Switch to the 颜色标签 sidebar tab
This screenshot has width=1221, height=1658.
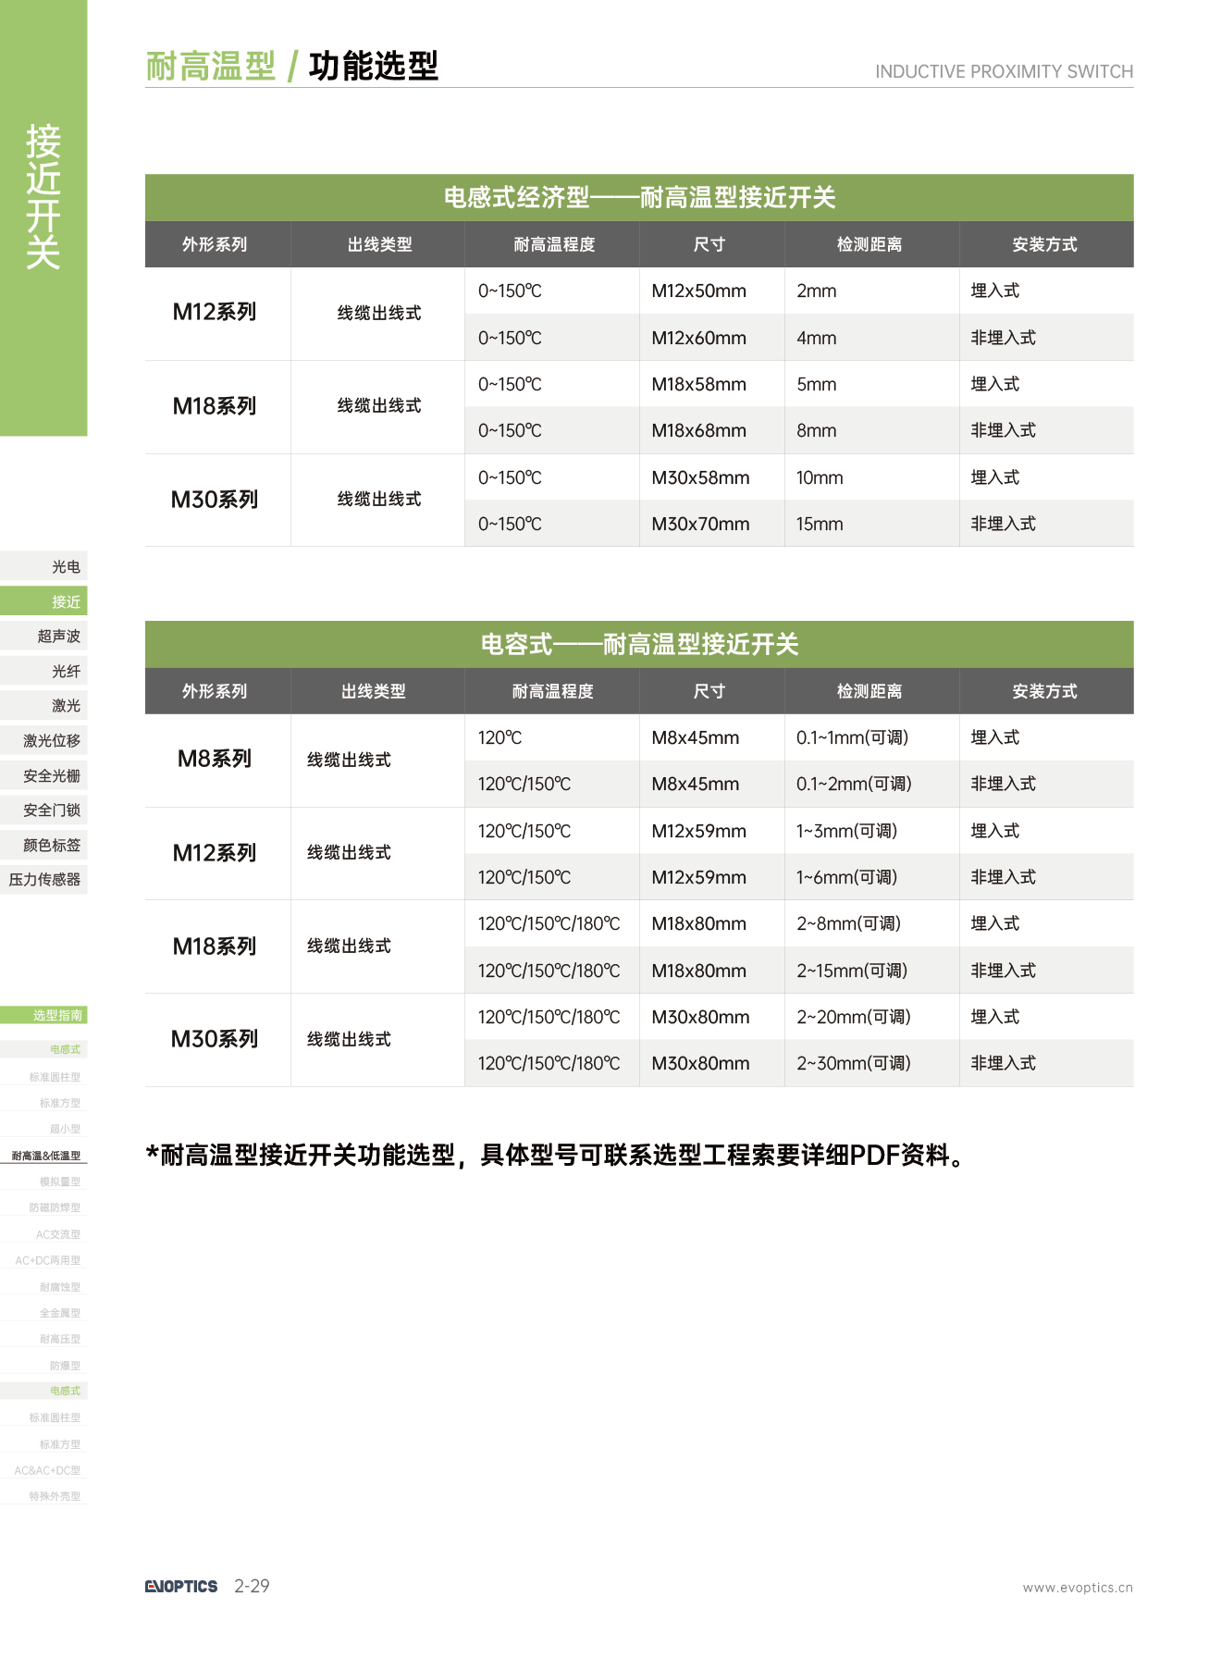pos(43,845)
